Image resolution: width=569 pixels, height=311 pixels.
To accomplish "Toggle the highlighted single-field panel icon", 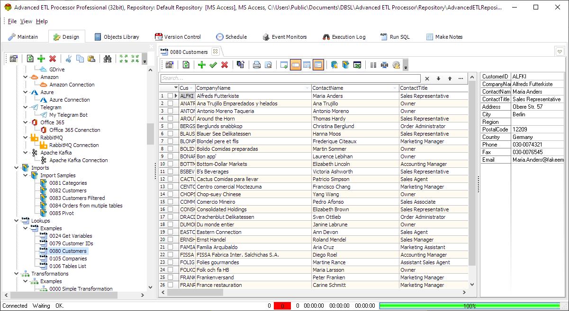I will click(296, 65).
